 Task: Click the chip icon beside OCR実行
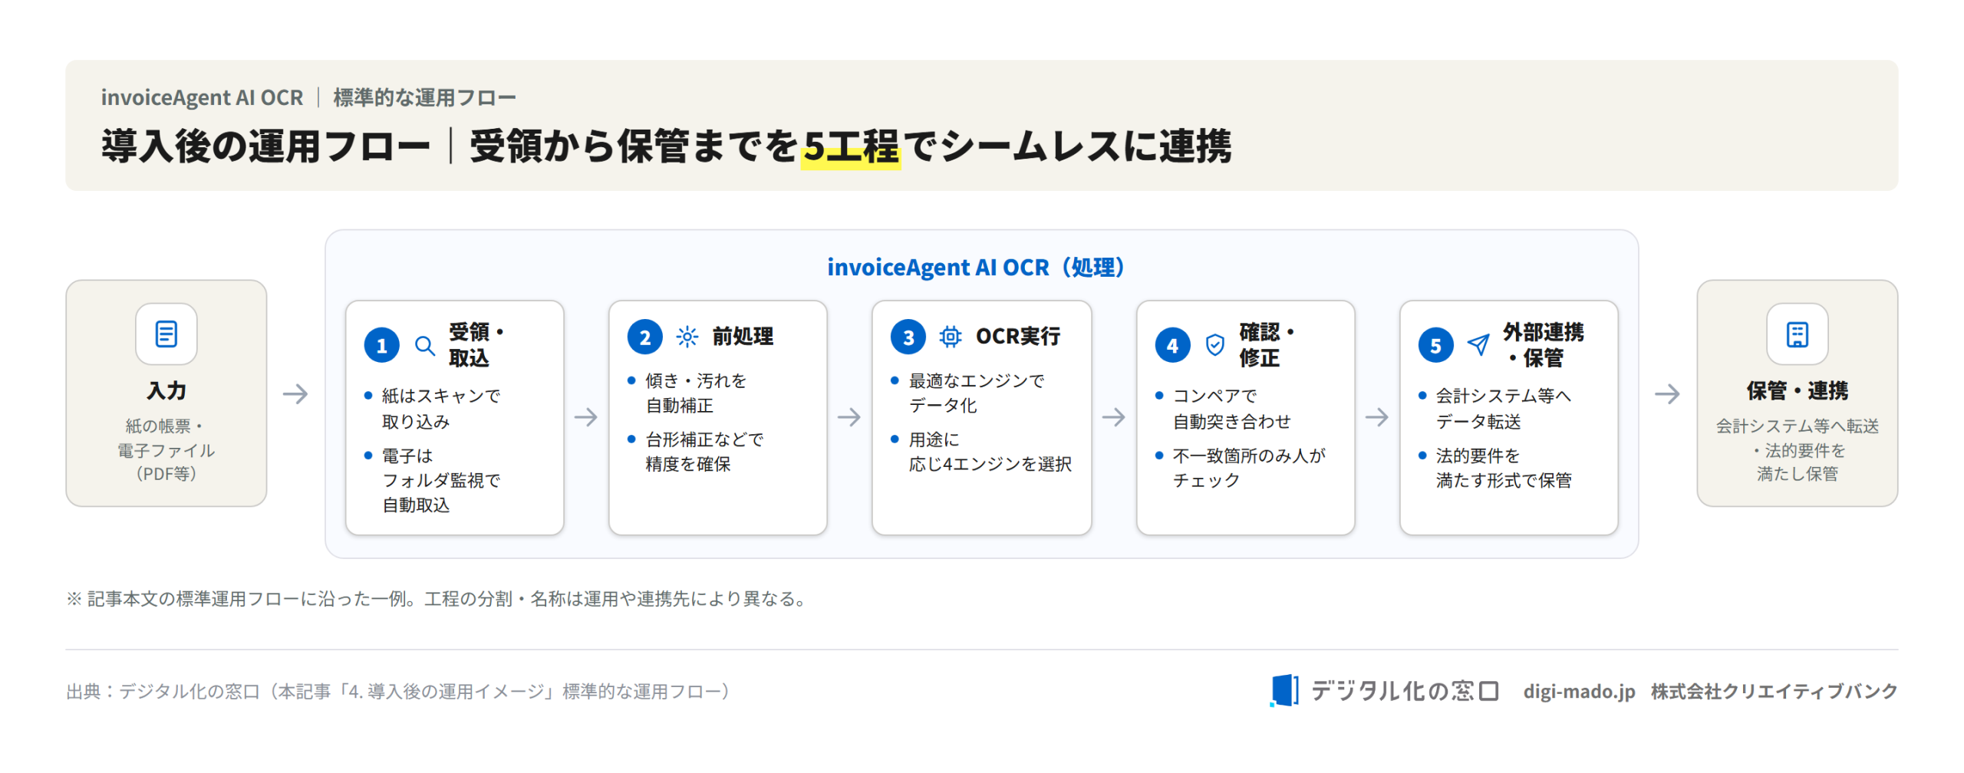coord(951,337)
